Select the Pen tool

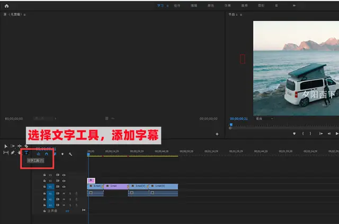click(x=13, y=153)
